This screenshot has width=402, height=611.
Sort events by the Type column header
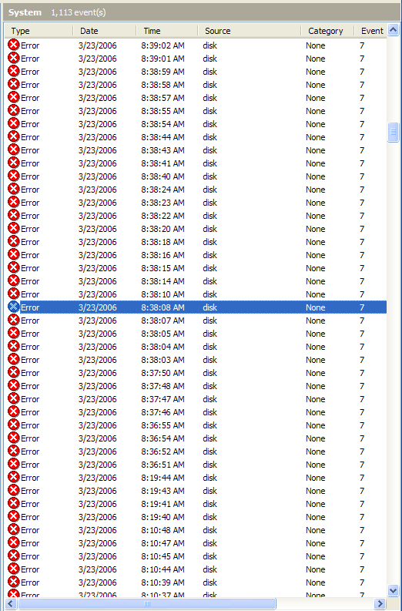tap(39, 31)
